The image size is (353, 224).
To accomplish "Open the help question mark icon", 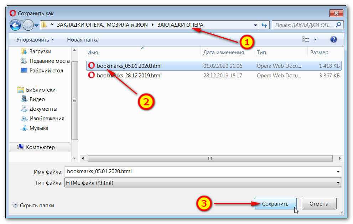I will [x=334, y=39].
